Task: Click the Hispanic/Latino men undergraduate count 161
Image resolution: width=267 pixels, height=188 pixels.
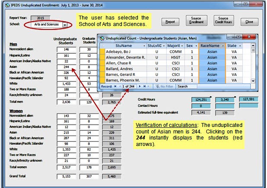Action: (x=66, y=56)
